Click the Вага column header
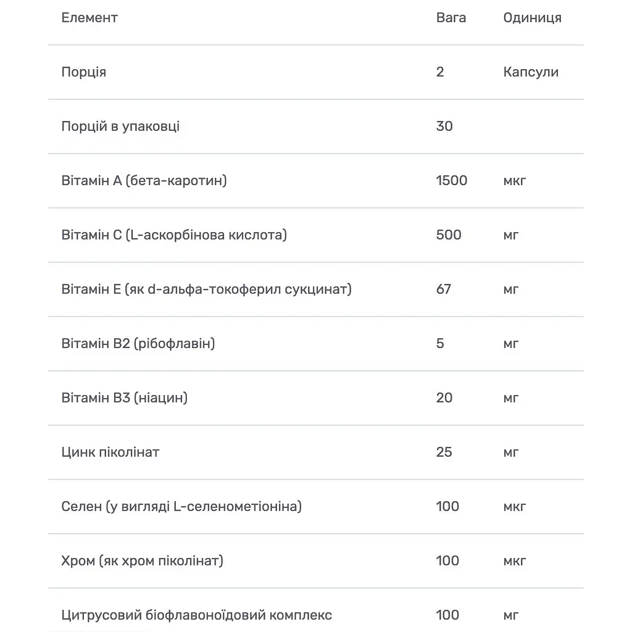Screen dimensions: 632x632 [x=451, y=18]
